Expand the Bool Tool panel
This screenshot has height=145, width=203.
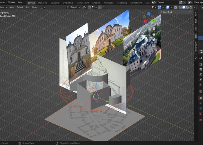click(x=167, y=12)
